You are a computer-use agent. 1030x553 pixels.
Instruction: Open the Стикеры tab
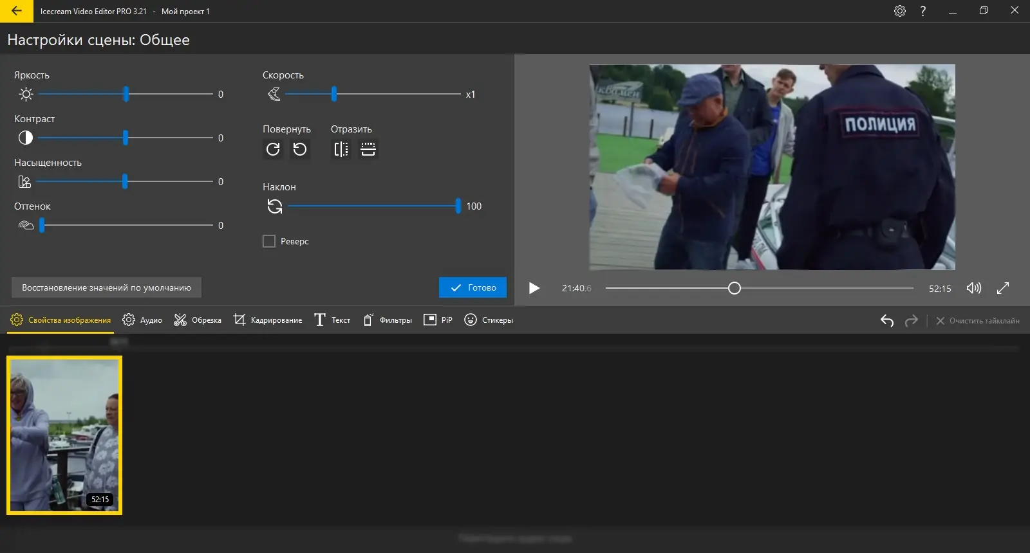pyautogui.click(x=489, y=320)
